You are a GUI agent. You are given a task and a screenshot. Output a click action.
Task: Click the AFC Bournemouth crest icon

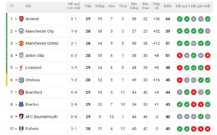pyautogui.click(x=21, y=117)
